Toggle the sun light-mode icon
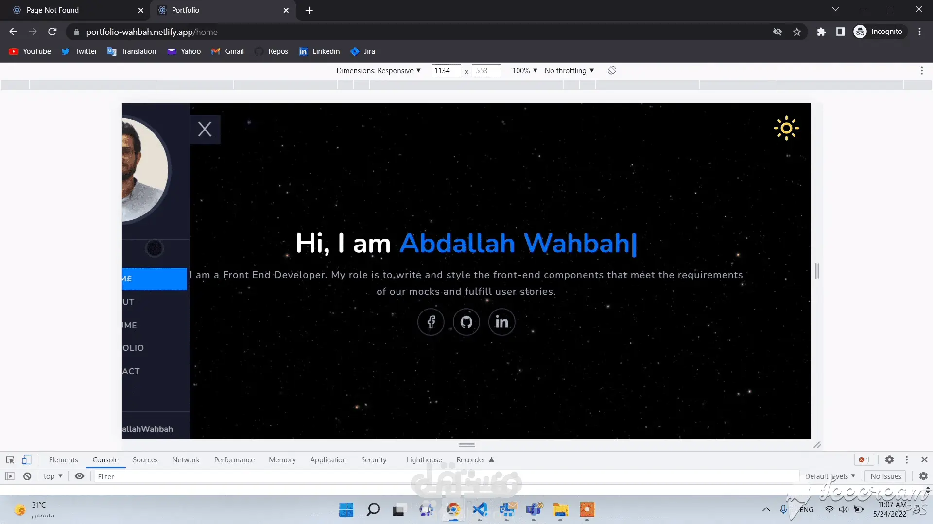 point(786,129)
